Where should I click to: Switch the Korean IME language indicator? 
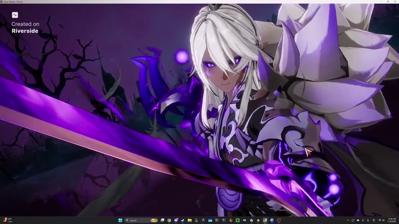point(374,220)
